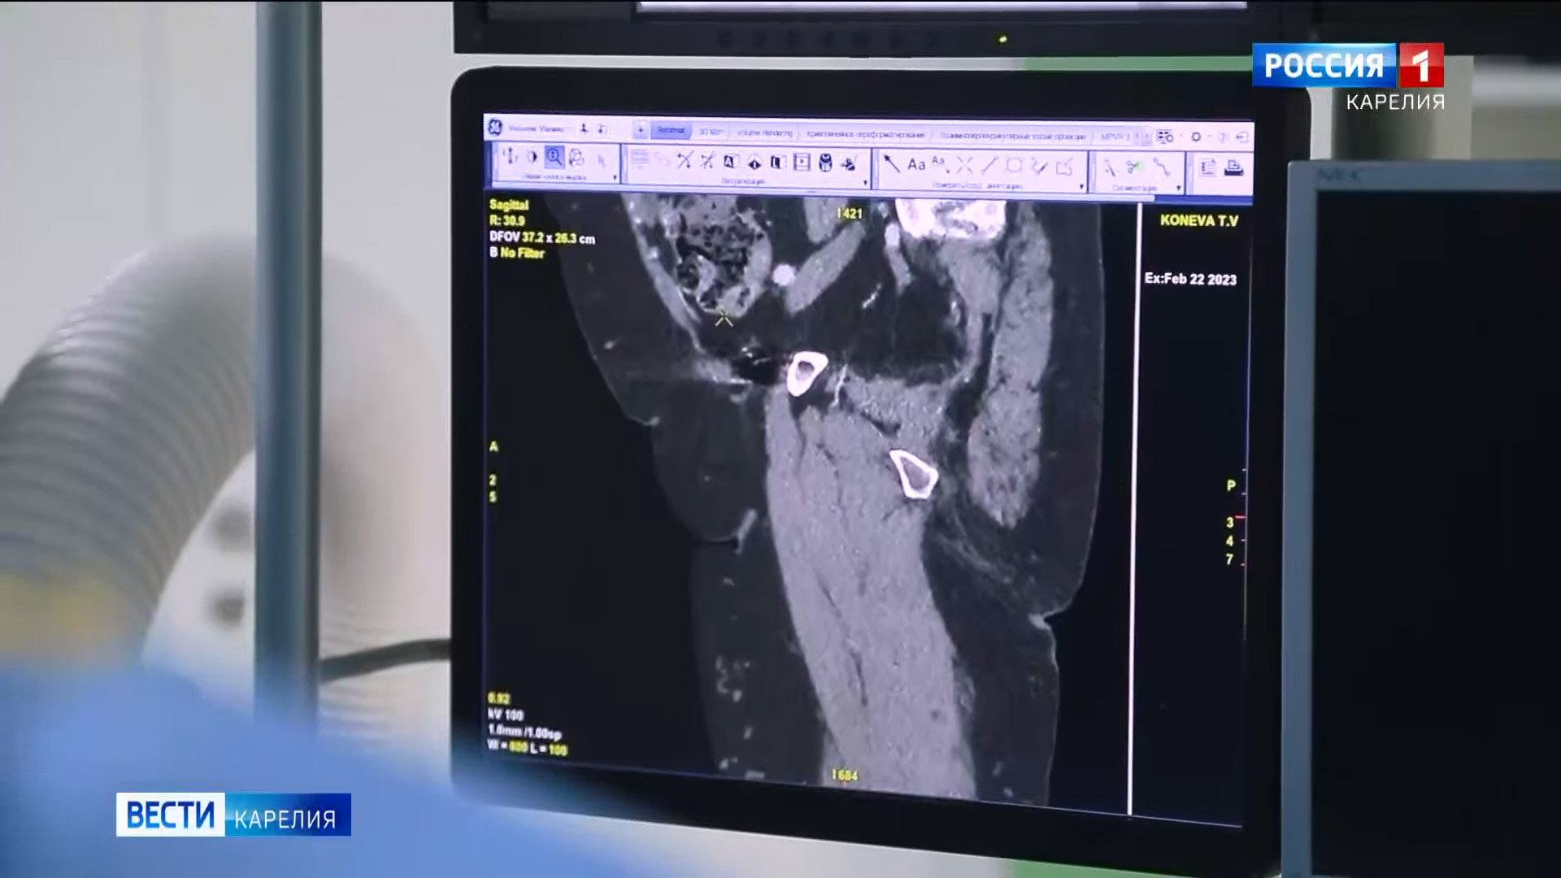
Task: Click the crosshair with arrows display icon
Action: [x=685, y=160]
